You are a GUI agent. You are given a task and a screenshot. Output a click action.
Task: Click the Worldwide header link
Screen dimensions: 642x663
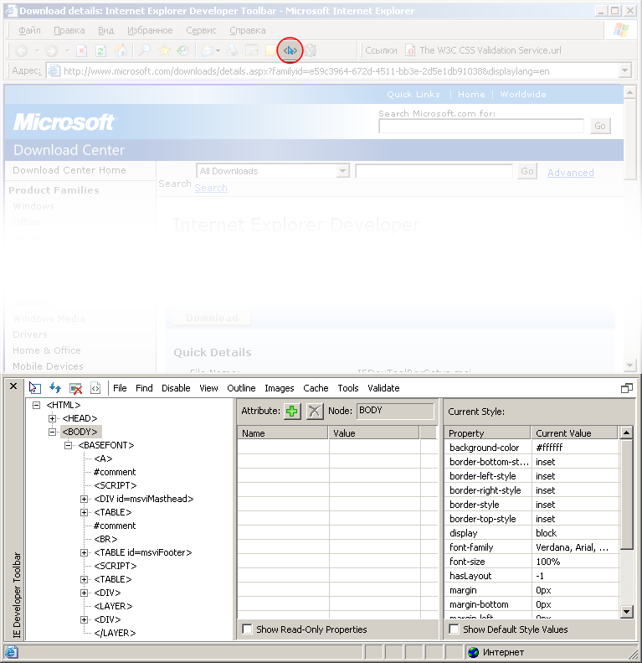[523, 94]
